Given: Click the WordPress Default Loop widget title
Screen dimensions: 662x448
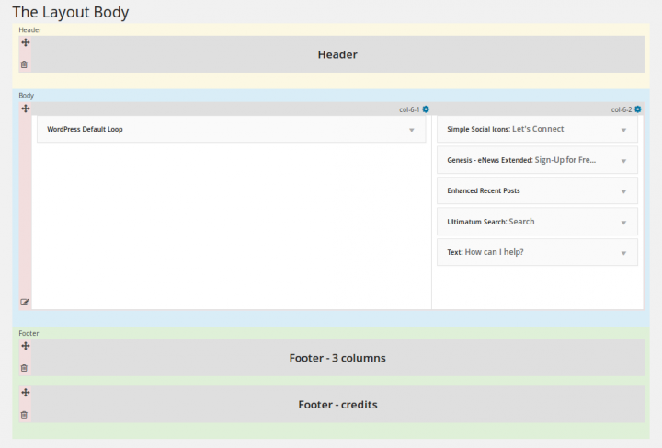Looking at the screenshot, I should coord(85,129).
